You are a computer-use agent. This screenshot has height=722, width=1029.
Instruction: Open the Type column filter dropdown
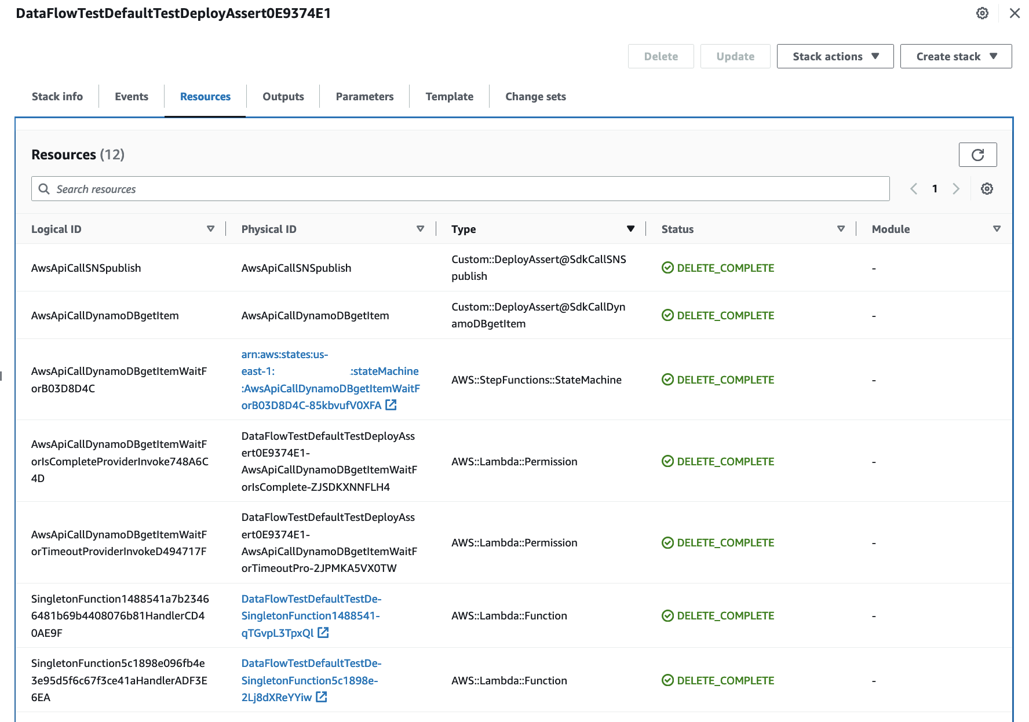coord(631,228)
